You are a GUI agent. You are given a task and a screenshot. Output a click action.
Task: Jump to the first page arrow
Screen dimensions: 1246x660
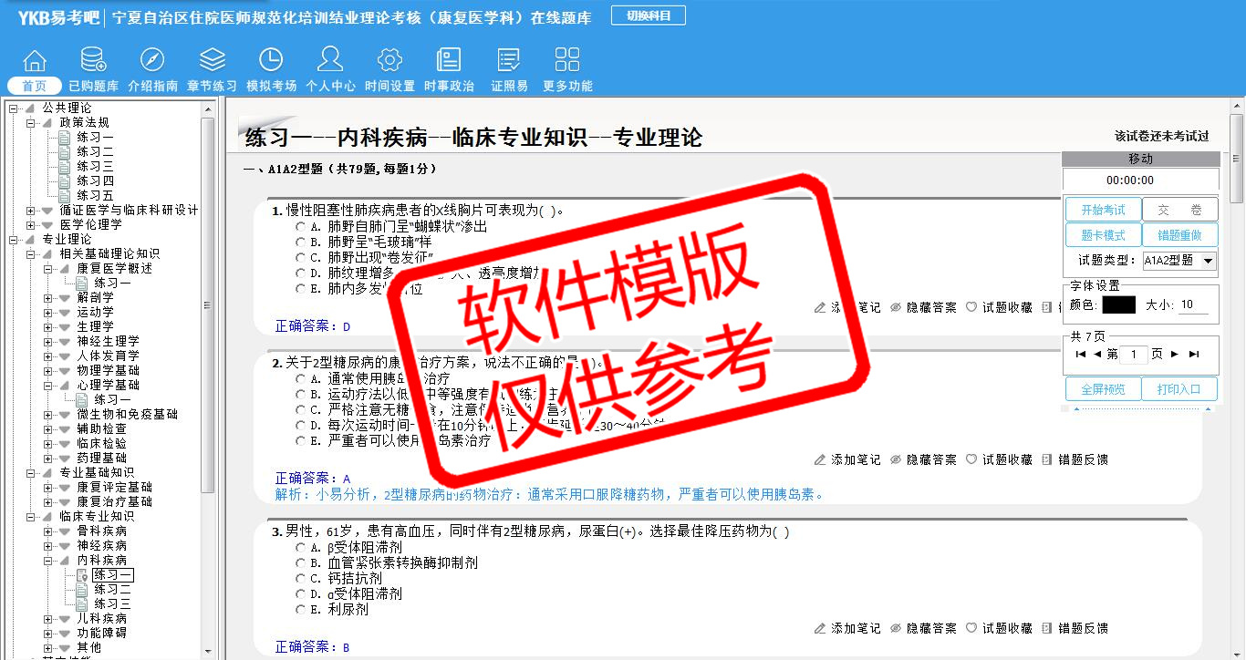(x=1081, y=354)
